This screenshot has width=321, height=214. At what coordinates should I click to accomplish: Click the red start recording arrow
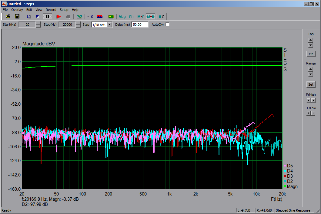tap(59, 17)
